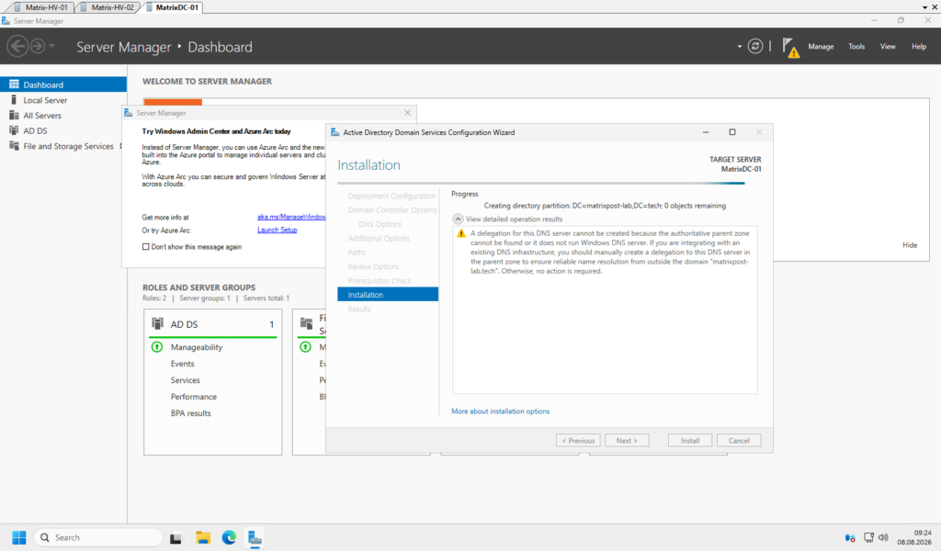Screen dimensions: 941x551
Task: Click the installation progress bar in wizard
Action: 541,183
